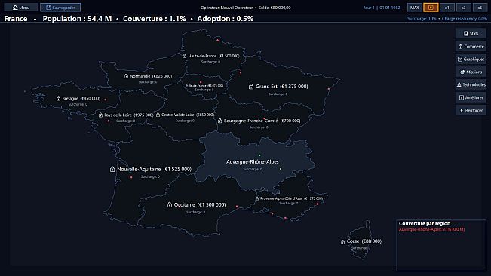The height and width of the screenshot is (276, 491).
Task: Set game speed to x5
Action: [x=480, y=8]
